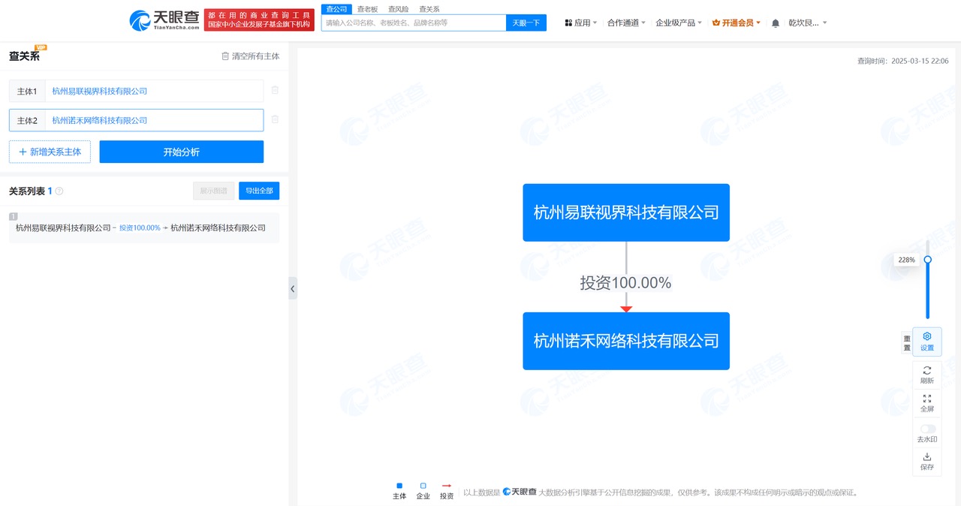Select the 查关系 search tab

click(429, 9)
